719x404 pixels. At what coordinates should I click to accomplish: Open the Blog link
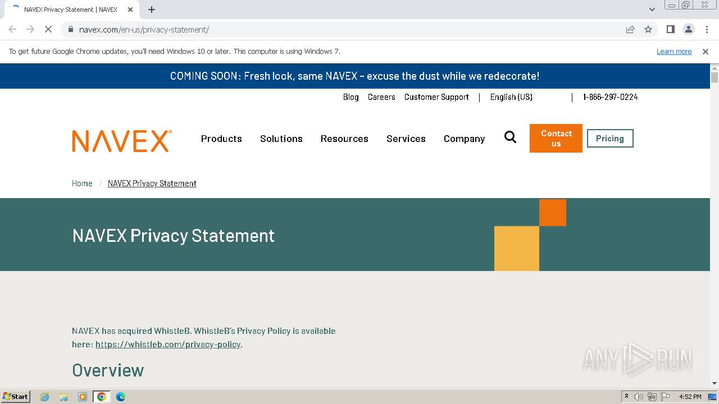351,97
